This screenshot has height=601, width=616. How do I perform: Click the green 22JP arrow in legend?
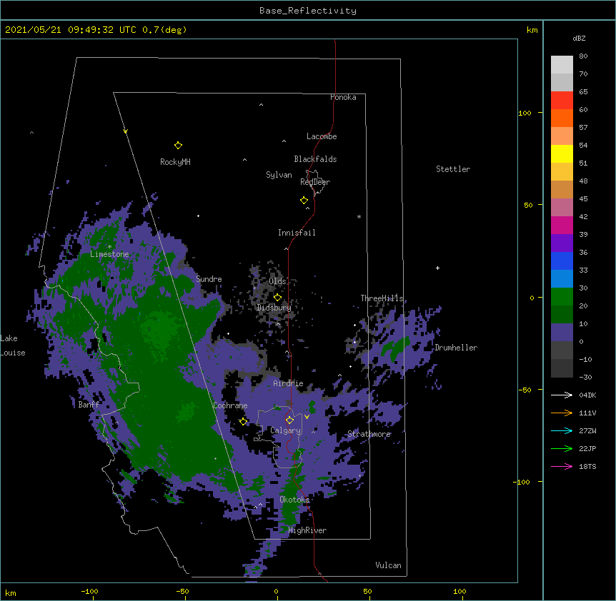point(562,448)
